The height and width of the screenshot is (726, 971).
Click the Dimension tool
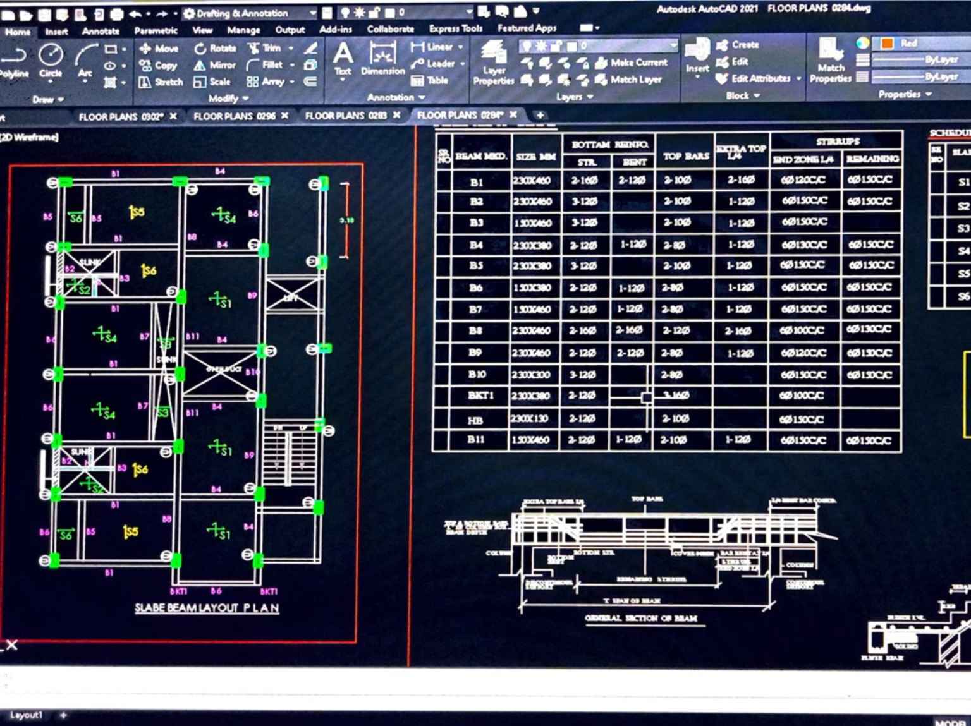[382, 59]
